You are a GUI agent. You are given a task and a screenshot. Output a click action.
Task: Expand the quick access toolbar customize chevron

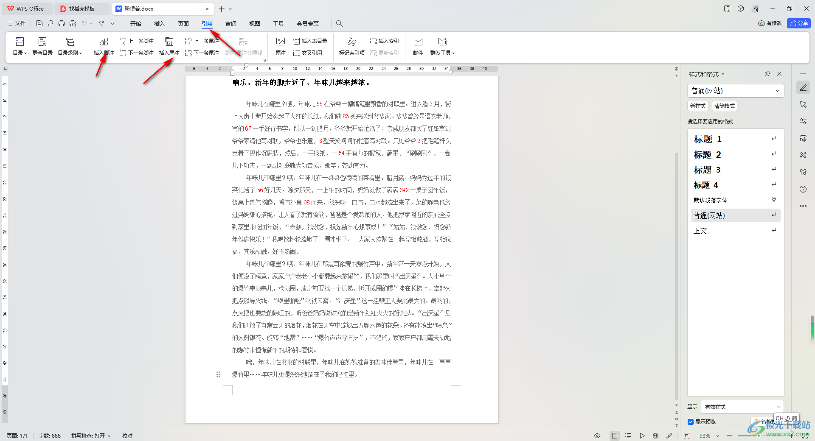[x=112, y=23]
